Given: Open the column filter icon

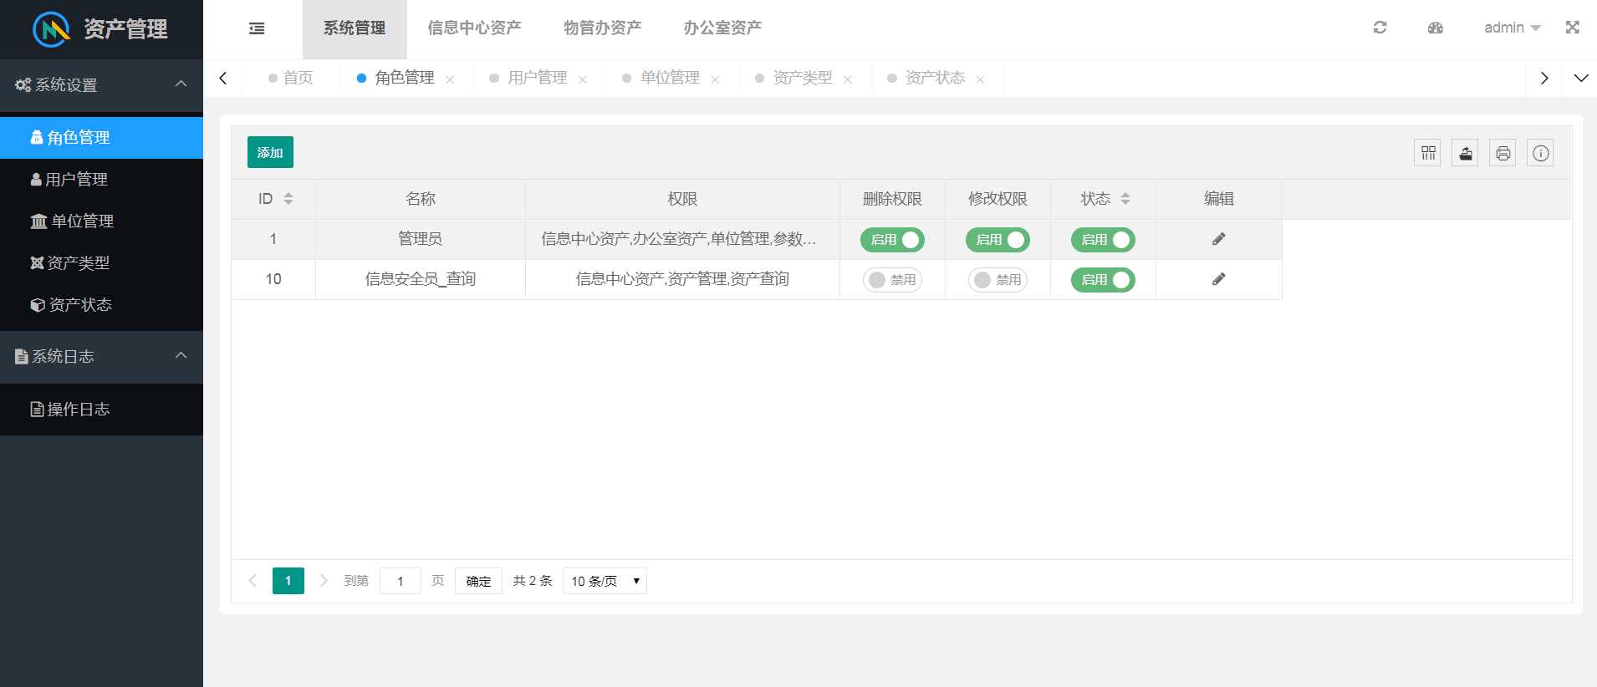Looking at the screenshot, I should pos(1427,153).
